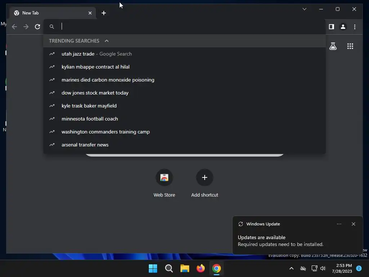Image resolution: width=369 pixels, height=277 pixels.
Task: Click the browser forward arrow
Action: pyautogui.click(x=26, y=27)
